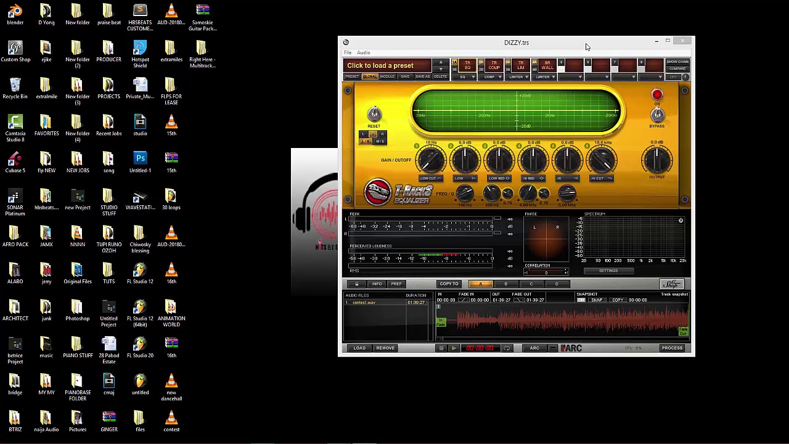Toggle the snapshot ON button
789x444 pixels.
[x=581, y=300]
